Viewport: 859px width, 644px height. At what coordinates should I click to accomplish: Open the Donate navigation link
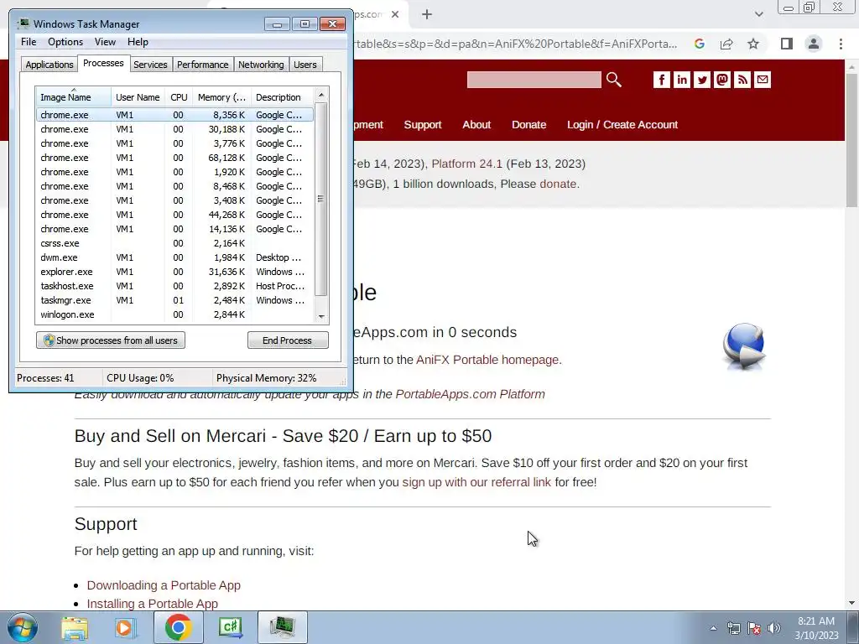(x=528, y=125)
